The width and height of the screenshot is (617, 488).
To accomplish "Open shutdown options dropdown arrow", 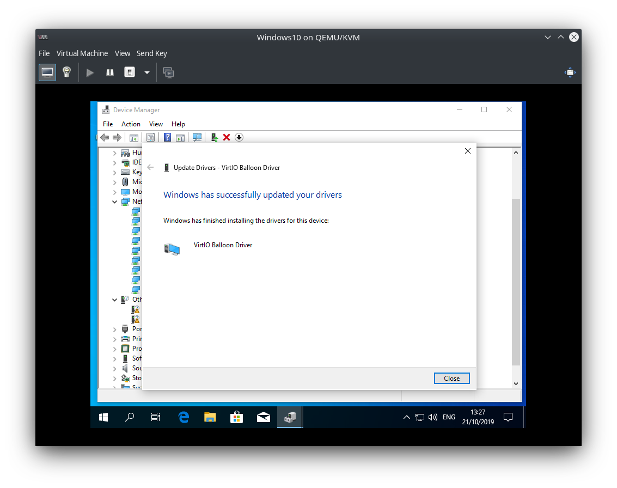I will 147,72.
